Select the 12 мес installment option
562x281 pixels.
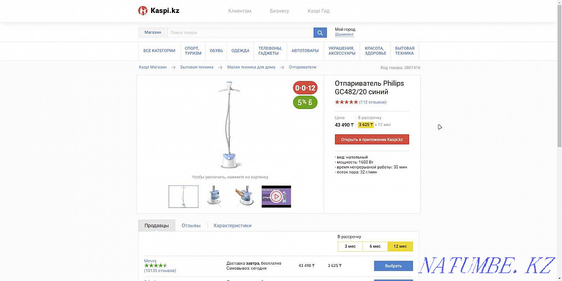click(x=400, y=246)
